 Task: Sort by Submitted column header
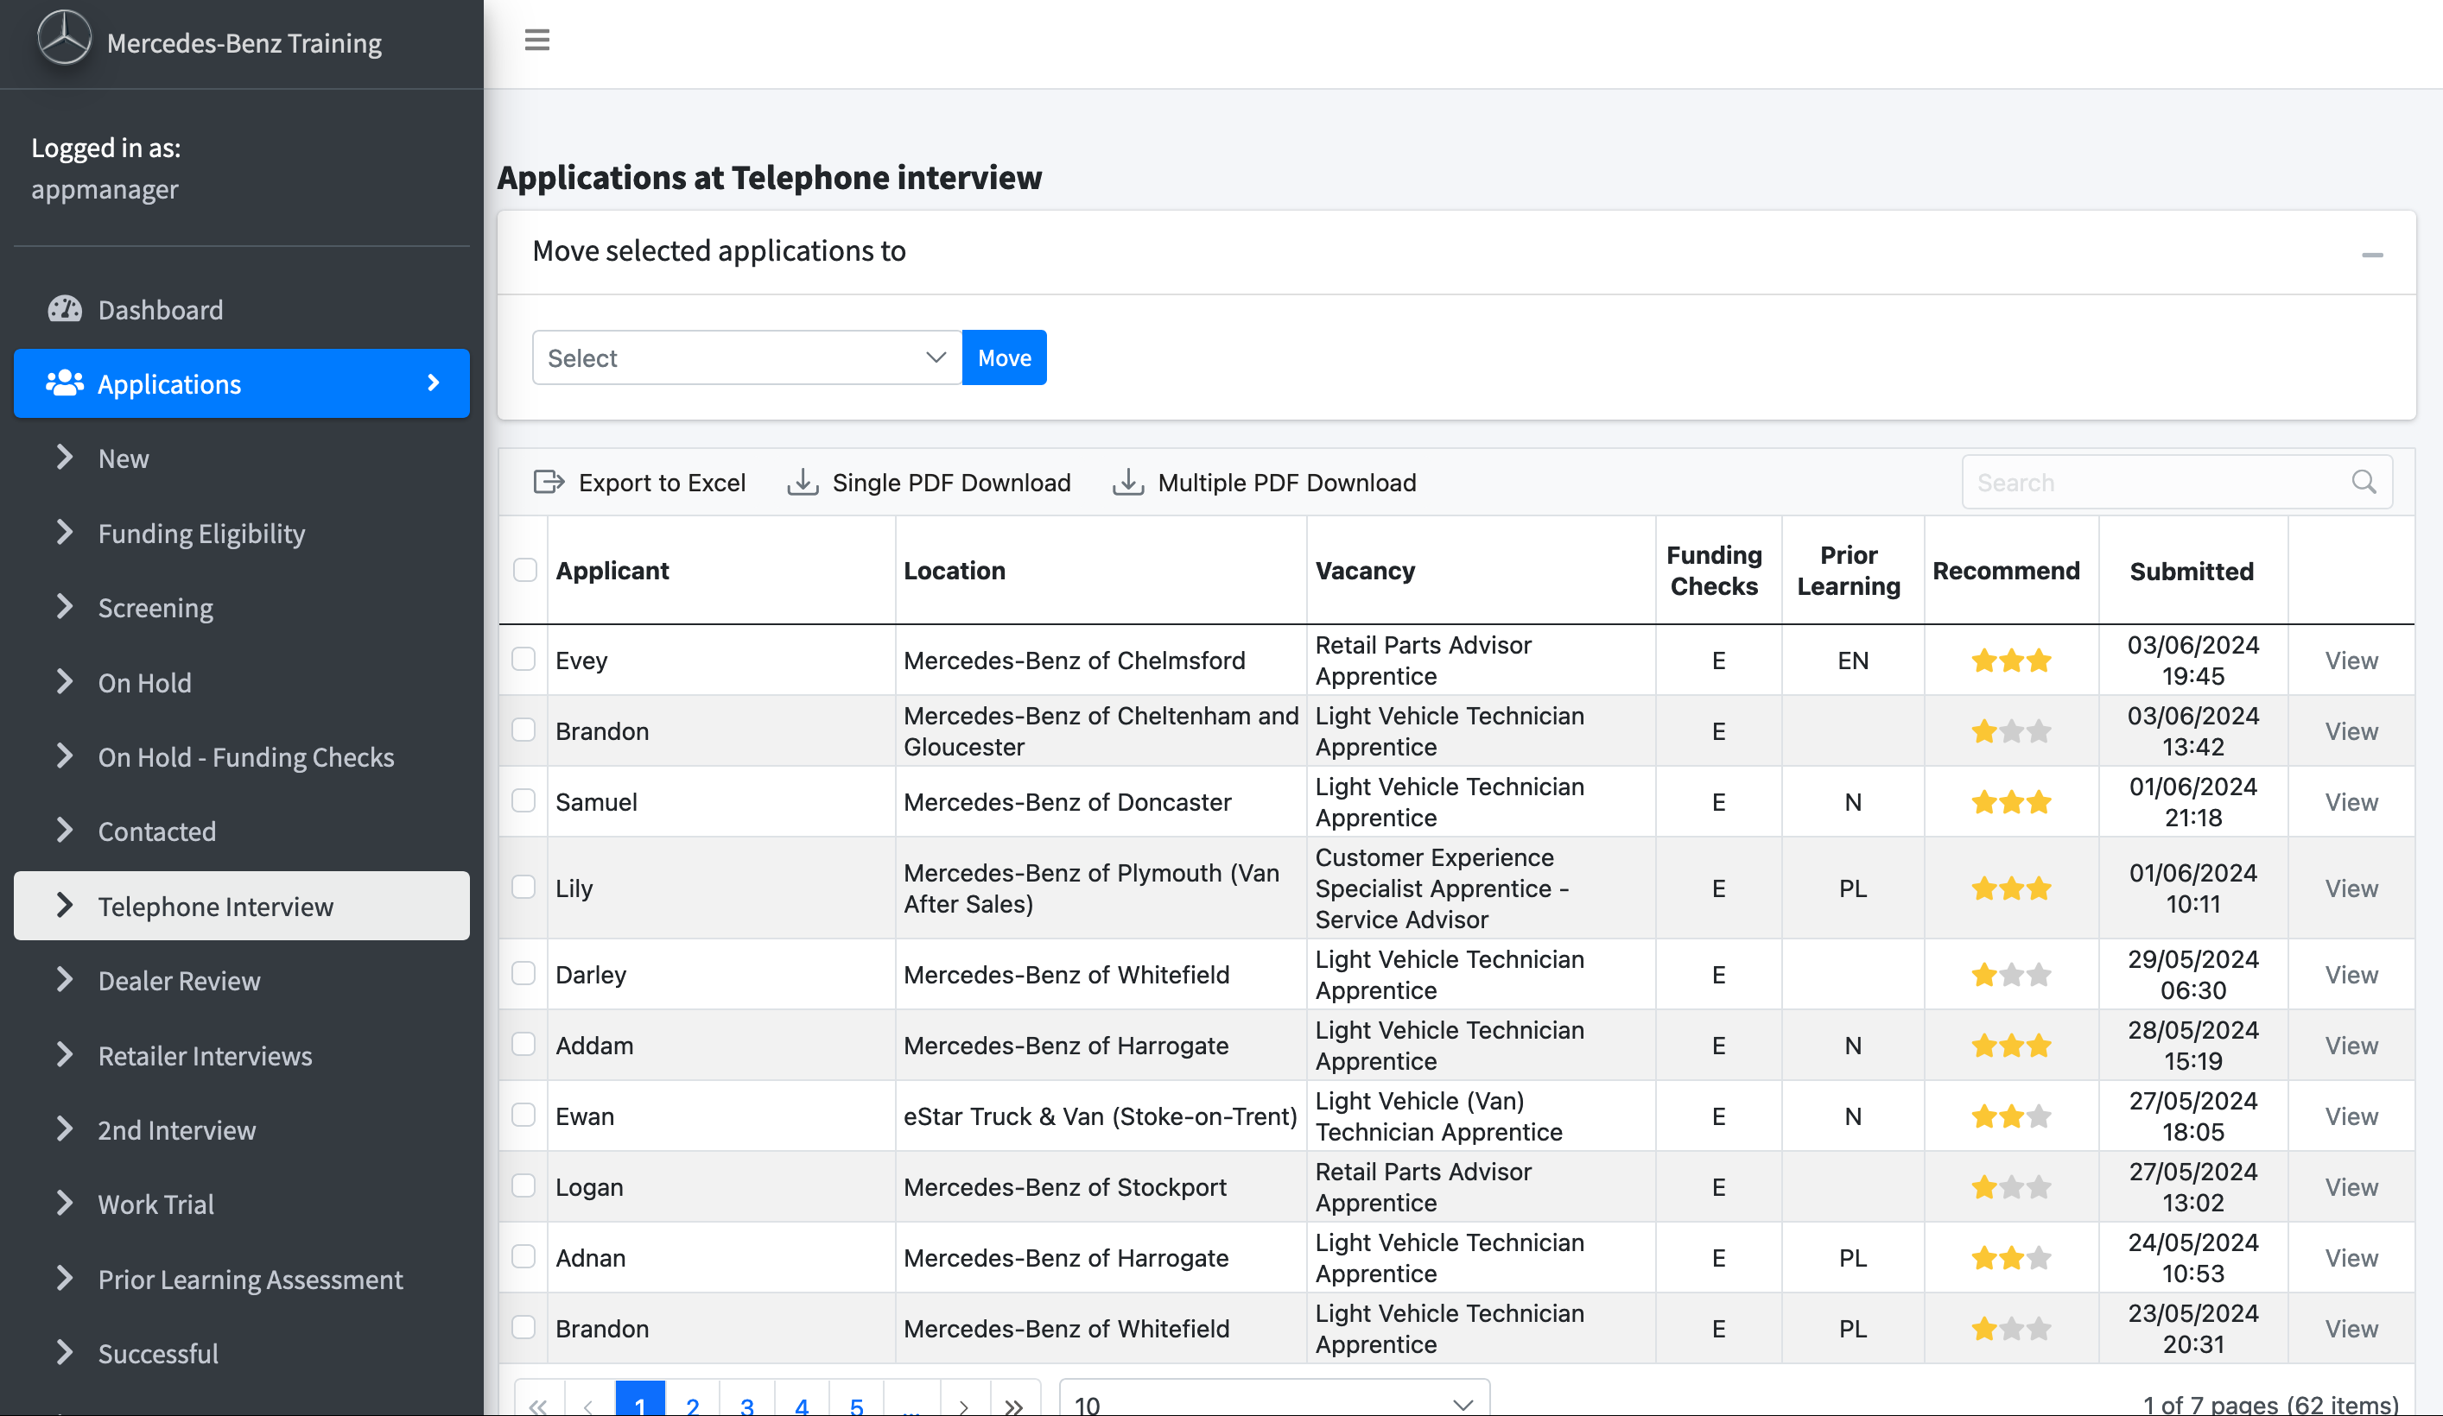click(2191, 572)
